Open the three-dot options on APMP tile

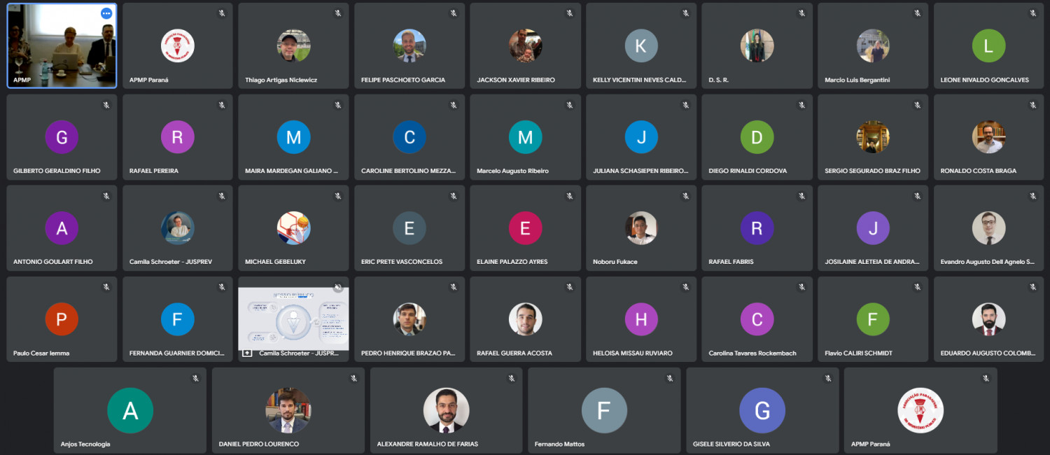pos(106,13)
